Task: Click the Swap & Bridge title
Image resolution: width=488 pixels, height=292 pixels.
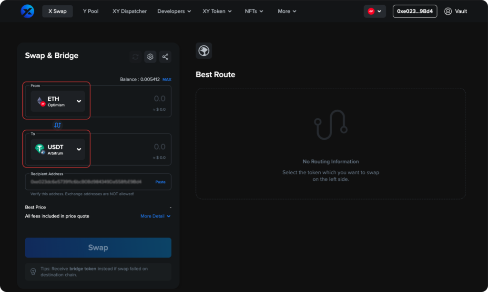Action: [x=51, y=55]
